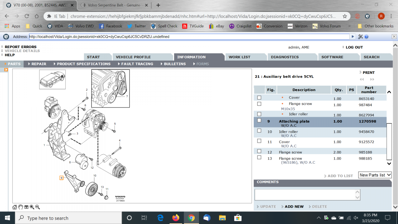Viewport: 398px width, 224px height.
Task: Expand the Repair submenu
Action: 37,64
